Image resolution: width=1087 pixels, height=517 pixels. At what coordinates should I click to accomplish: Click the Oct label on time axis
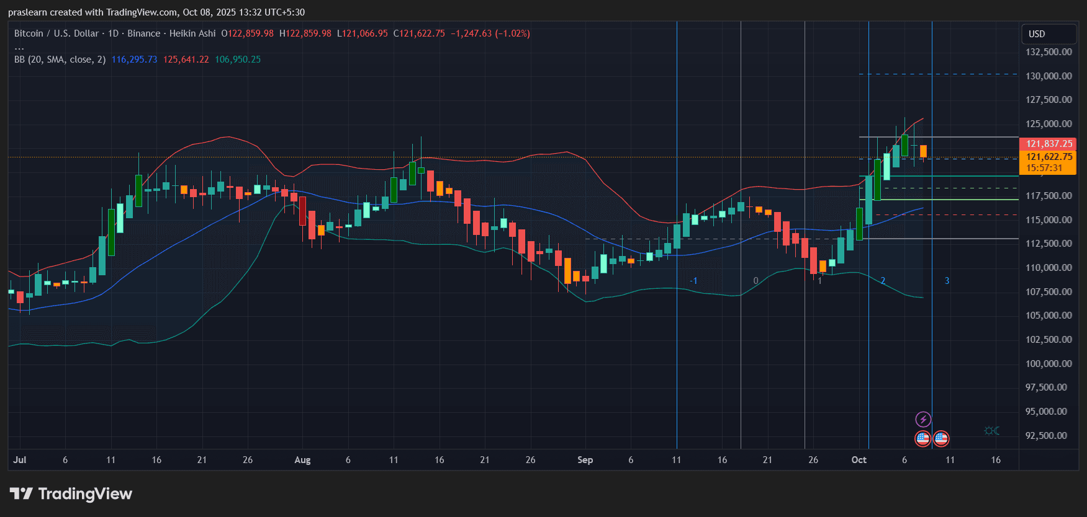[859, 460]
